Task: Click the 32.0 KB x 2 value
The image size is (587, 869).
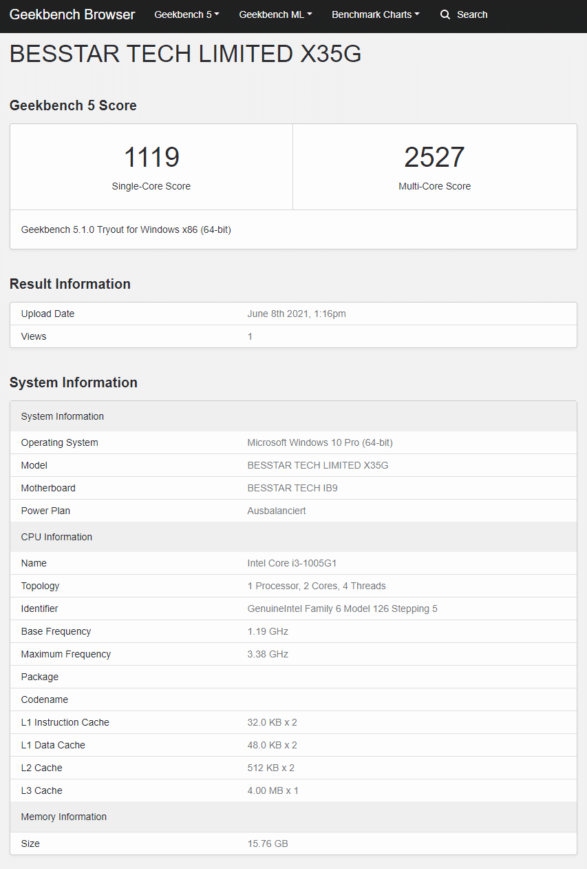Action: click(x=273, y=722)
